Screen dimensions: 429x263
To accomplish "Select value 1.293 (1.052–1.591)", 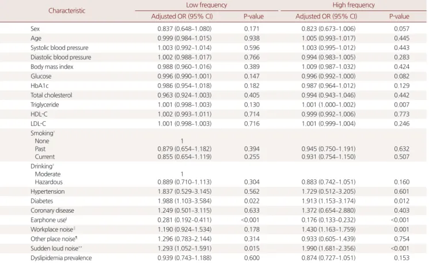I will click(x=184, y=249).
